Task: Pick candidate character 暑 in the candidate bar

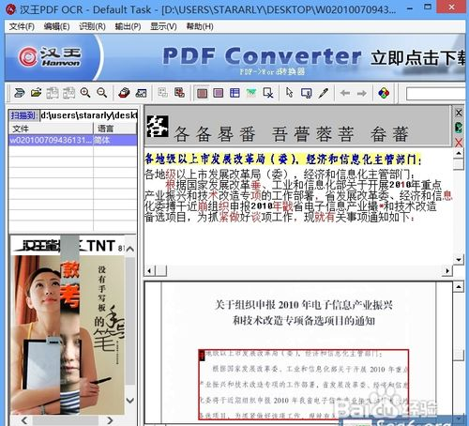Action: coord(225,134)
